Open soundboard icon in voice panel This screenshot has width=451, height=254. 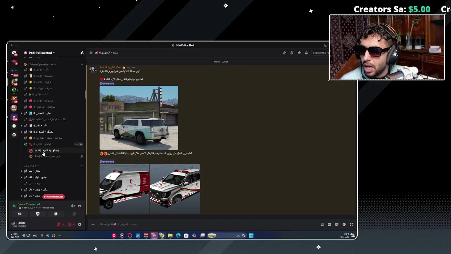coord(74,214)
